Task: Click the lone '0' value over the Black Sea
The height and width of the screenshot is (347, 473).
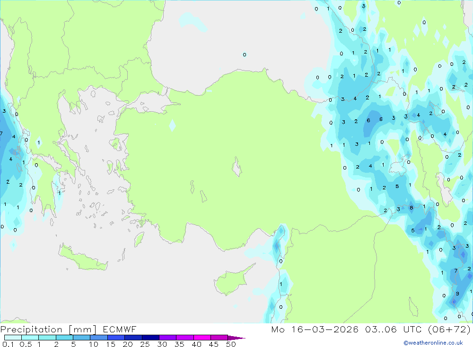Action: click(245, 54)
